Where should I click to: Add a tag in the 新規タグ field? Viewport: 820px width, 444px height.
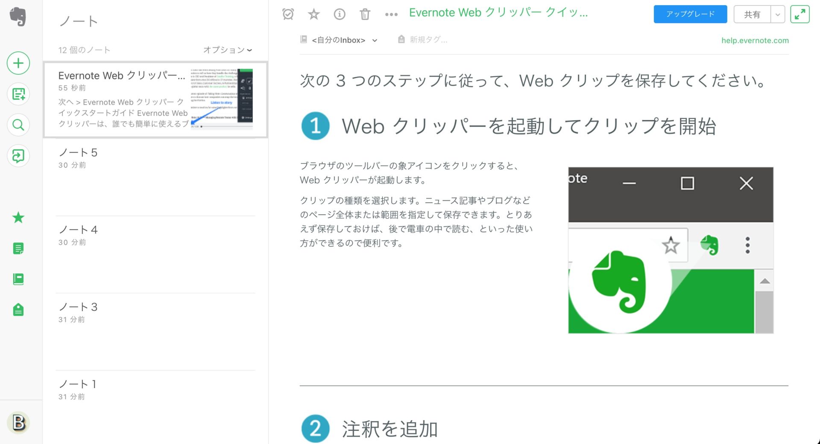coord(428,40)
